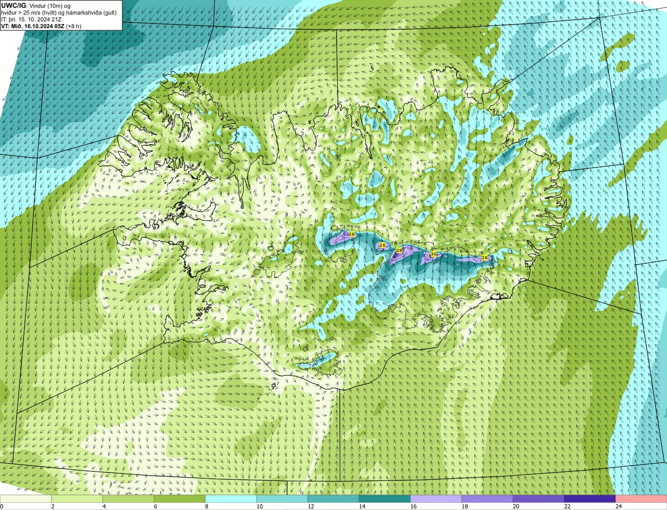Click the yellow 30 peak gust marker
The image size is (667, 510).
click(433, 254)
